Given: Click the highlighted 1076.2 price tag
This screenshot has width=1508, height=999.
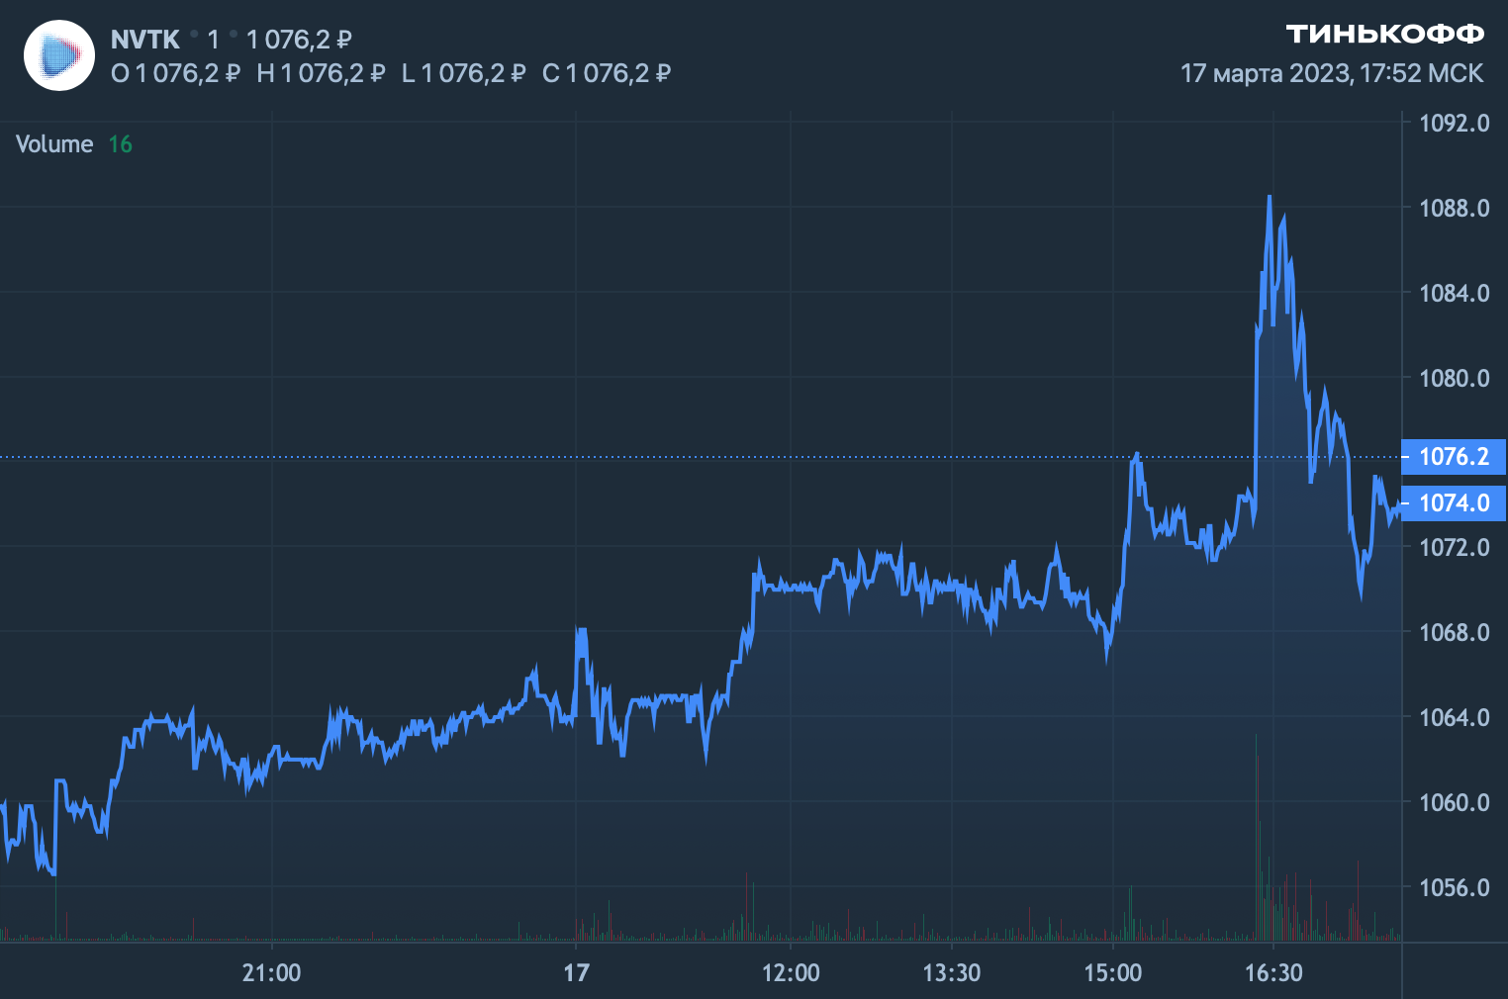Looking at the screenshot, I should (x=1453, y=457).
